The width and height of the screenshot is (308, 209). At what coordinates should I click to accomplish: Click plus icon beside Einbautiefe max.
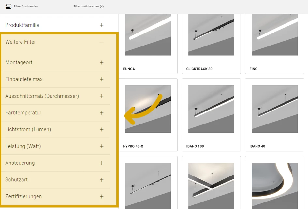pyautogui.click(x=102, y=79)
